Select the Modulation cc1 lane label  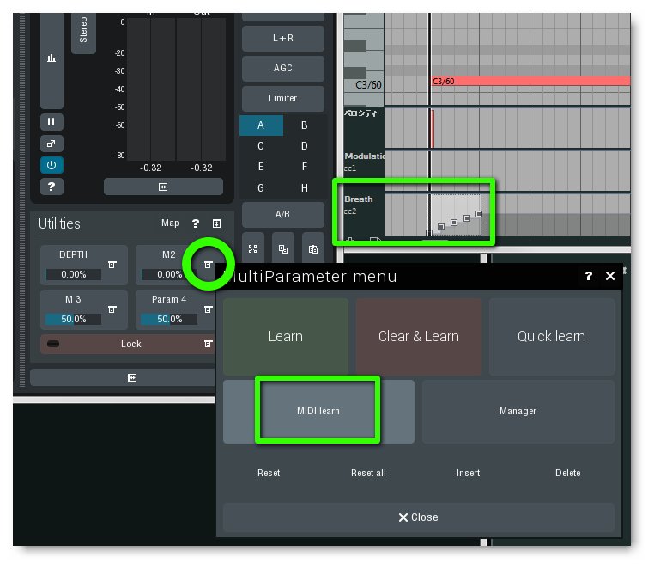(x=364, y=162)
